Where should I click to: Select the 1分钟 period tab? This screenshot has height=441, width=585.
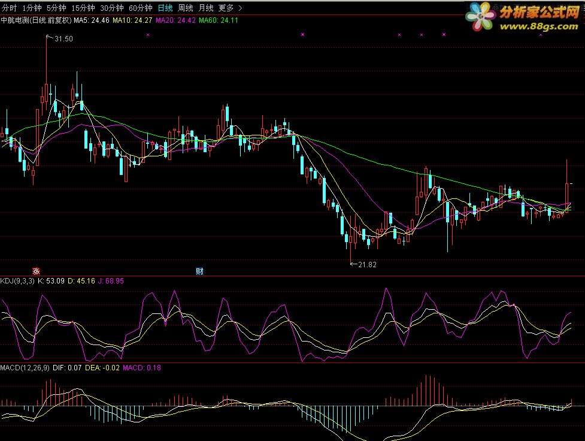pyautogui.click(x=32, y=8)
